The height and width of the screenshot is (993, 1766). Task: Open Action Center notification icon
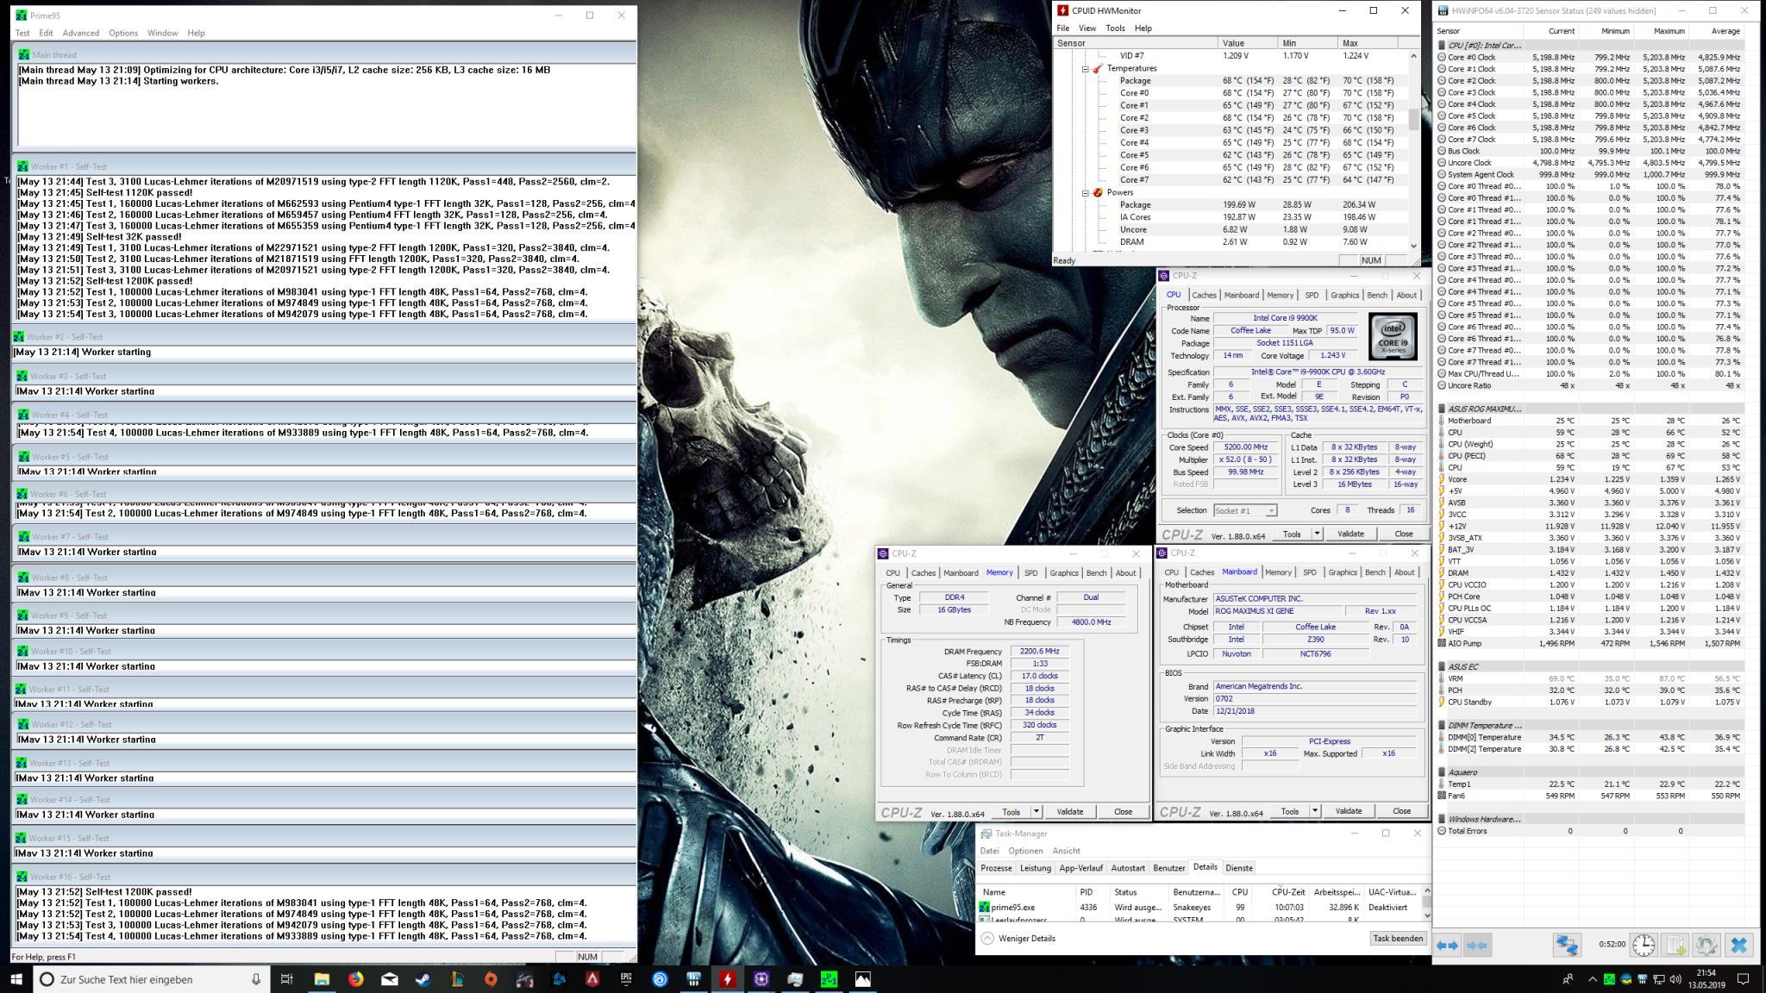1743,979
